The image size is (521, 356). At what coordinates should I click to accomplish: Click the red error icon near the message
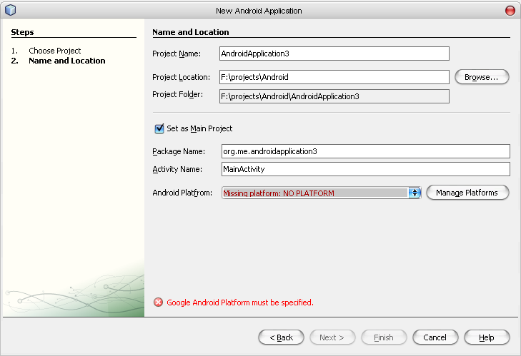[158, 302]
